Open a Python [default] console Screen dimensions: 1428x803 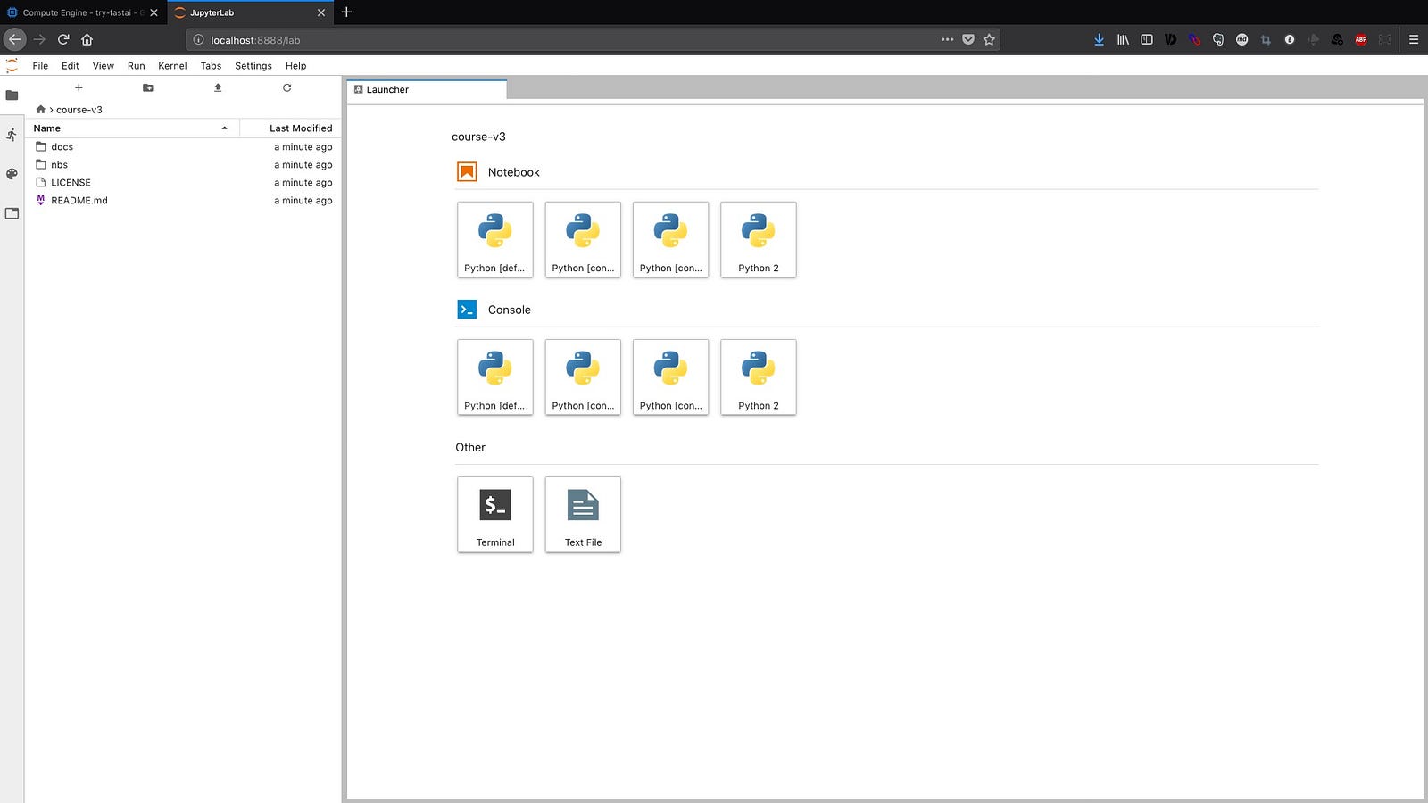coord(495,377)
